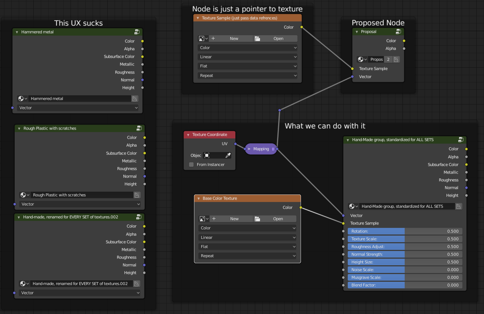
Task: Browse node trees in Rough Plastic node
Action: point(25,195)
